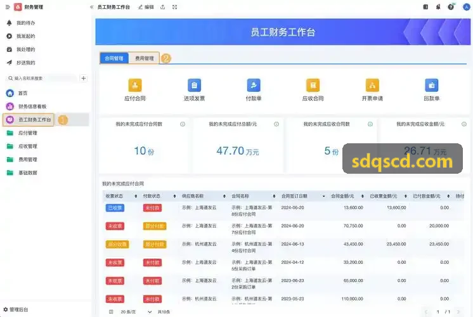Click info icon on 我的未完成应收合同数 card

coord(370,124)
